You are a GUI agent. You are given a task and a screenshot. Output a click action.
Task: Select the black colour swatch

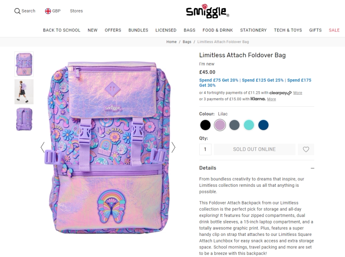coord(205,125)
